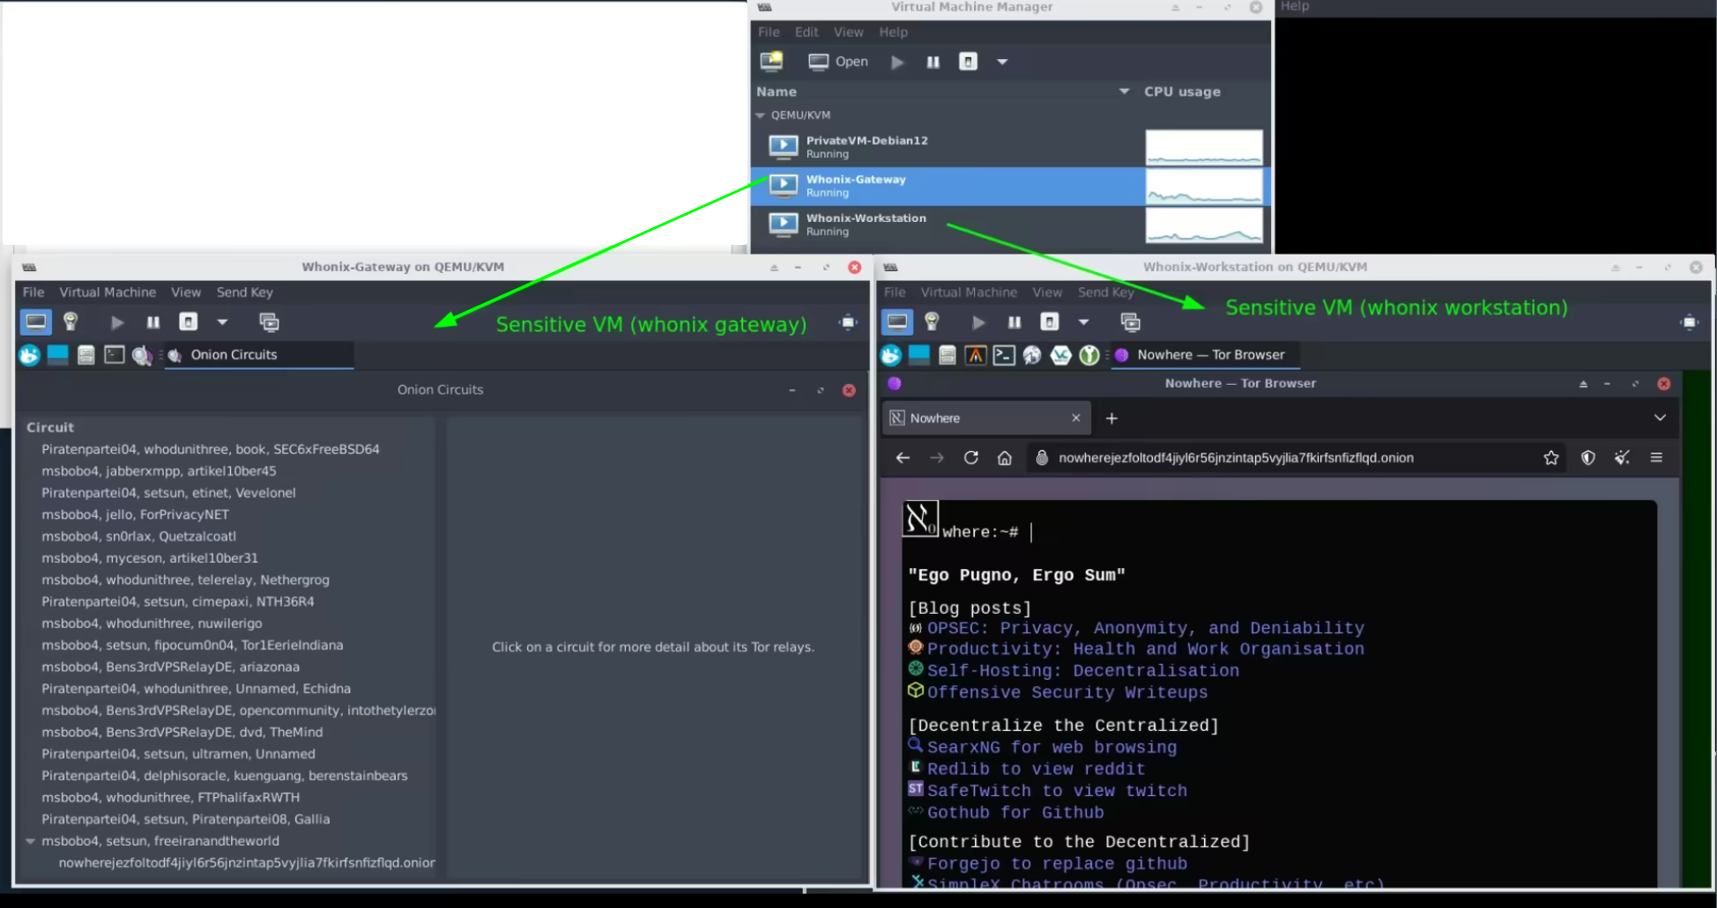Select circuit msbobo4, jabberxmpp, artikel10ber45
This screenshot has height=908, width=1717.
[159, 471]
